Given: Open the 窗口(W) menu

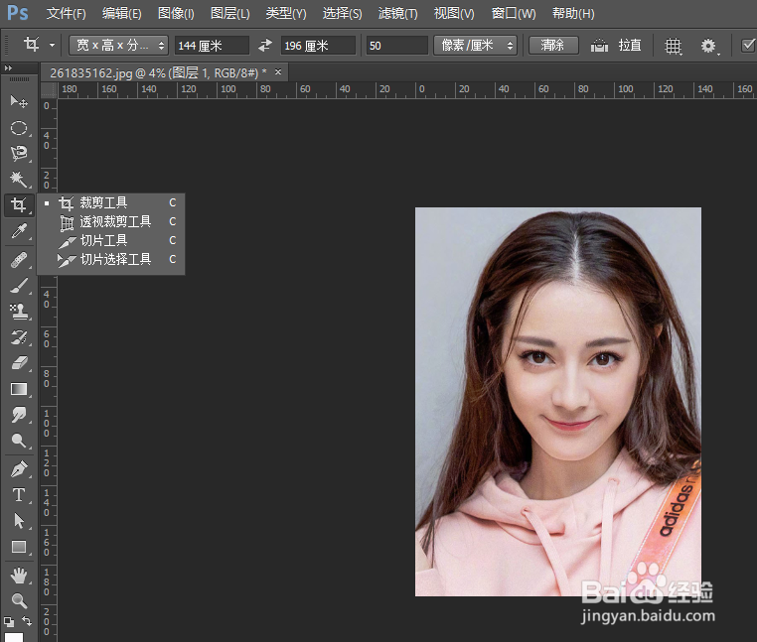Looking at the screenshot, I should click(x=514, y=14).
